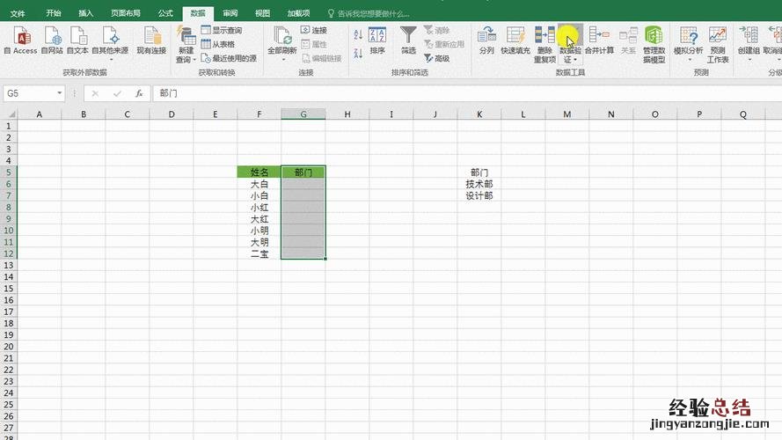Expand the 数据验证 dropdown

point(571,59)
